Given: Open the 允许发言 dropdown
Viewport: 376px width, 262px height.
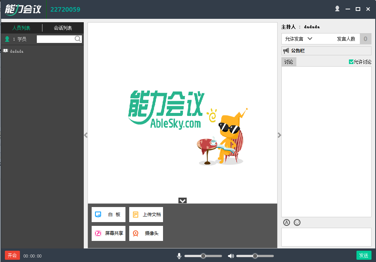Looking at the screenshot, I should click(299, 39).
